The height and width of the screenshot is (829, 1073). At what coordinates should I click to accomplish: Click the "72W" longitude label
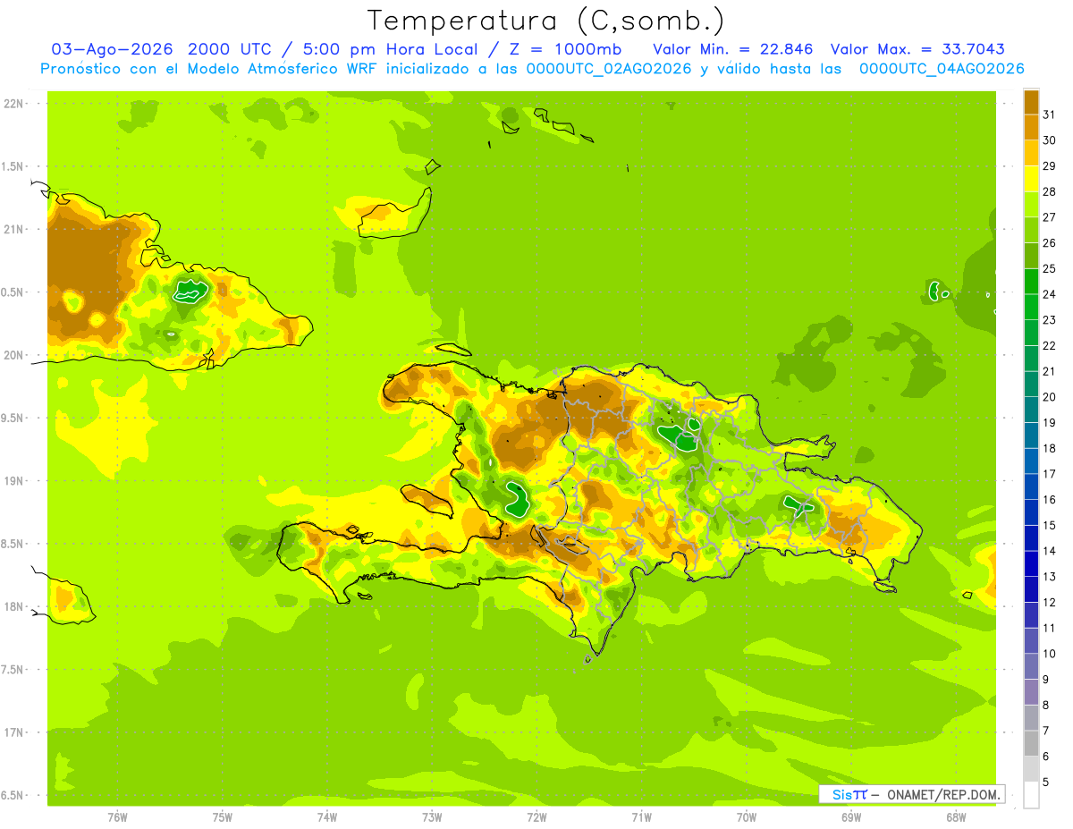(536, 816)
